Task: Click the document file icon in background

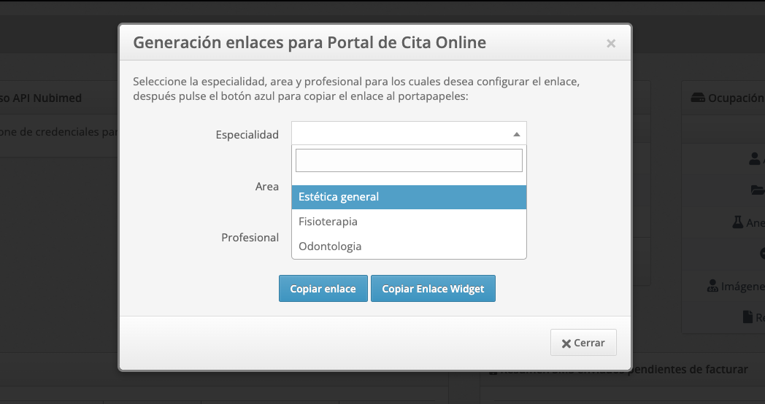Action: tap(747, 317)
